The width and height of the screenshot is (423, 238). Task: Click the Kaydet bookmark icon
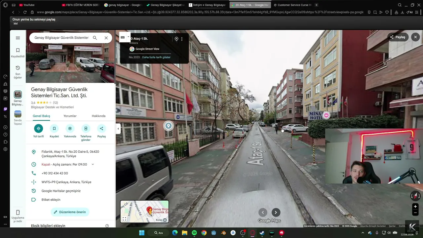[54, 129]
